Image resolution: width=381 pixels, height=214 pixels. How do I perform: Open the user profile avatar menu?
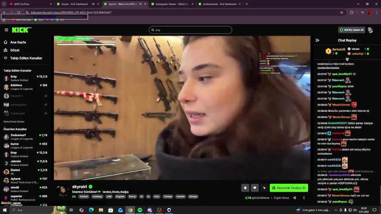370,30
